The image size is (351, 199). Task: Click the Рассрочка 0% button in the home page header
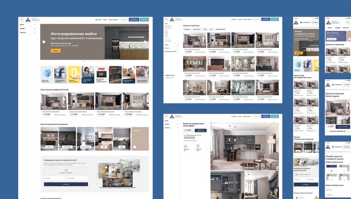coord(124,20)
